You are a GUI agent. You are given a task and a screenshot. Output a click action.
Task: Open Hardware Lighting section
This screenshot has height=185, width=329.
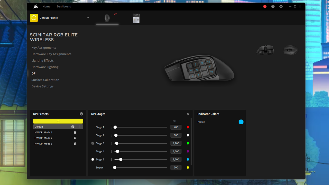[x=45, y=67]
